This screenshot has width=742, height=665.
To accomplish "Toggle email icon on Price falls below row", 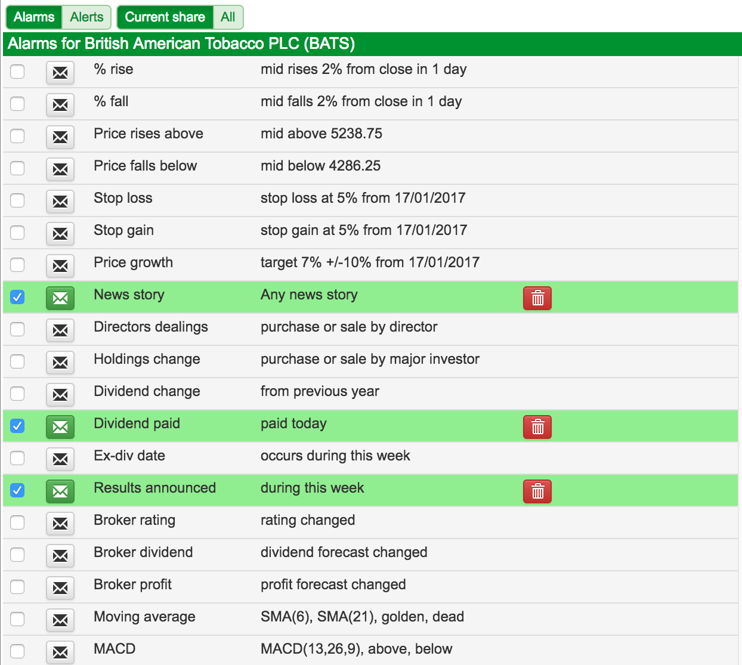I will click(x=60, y=169).
